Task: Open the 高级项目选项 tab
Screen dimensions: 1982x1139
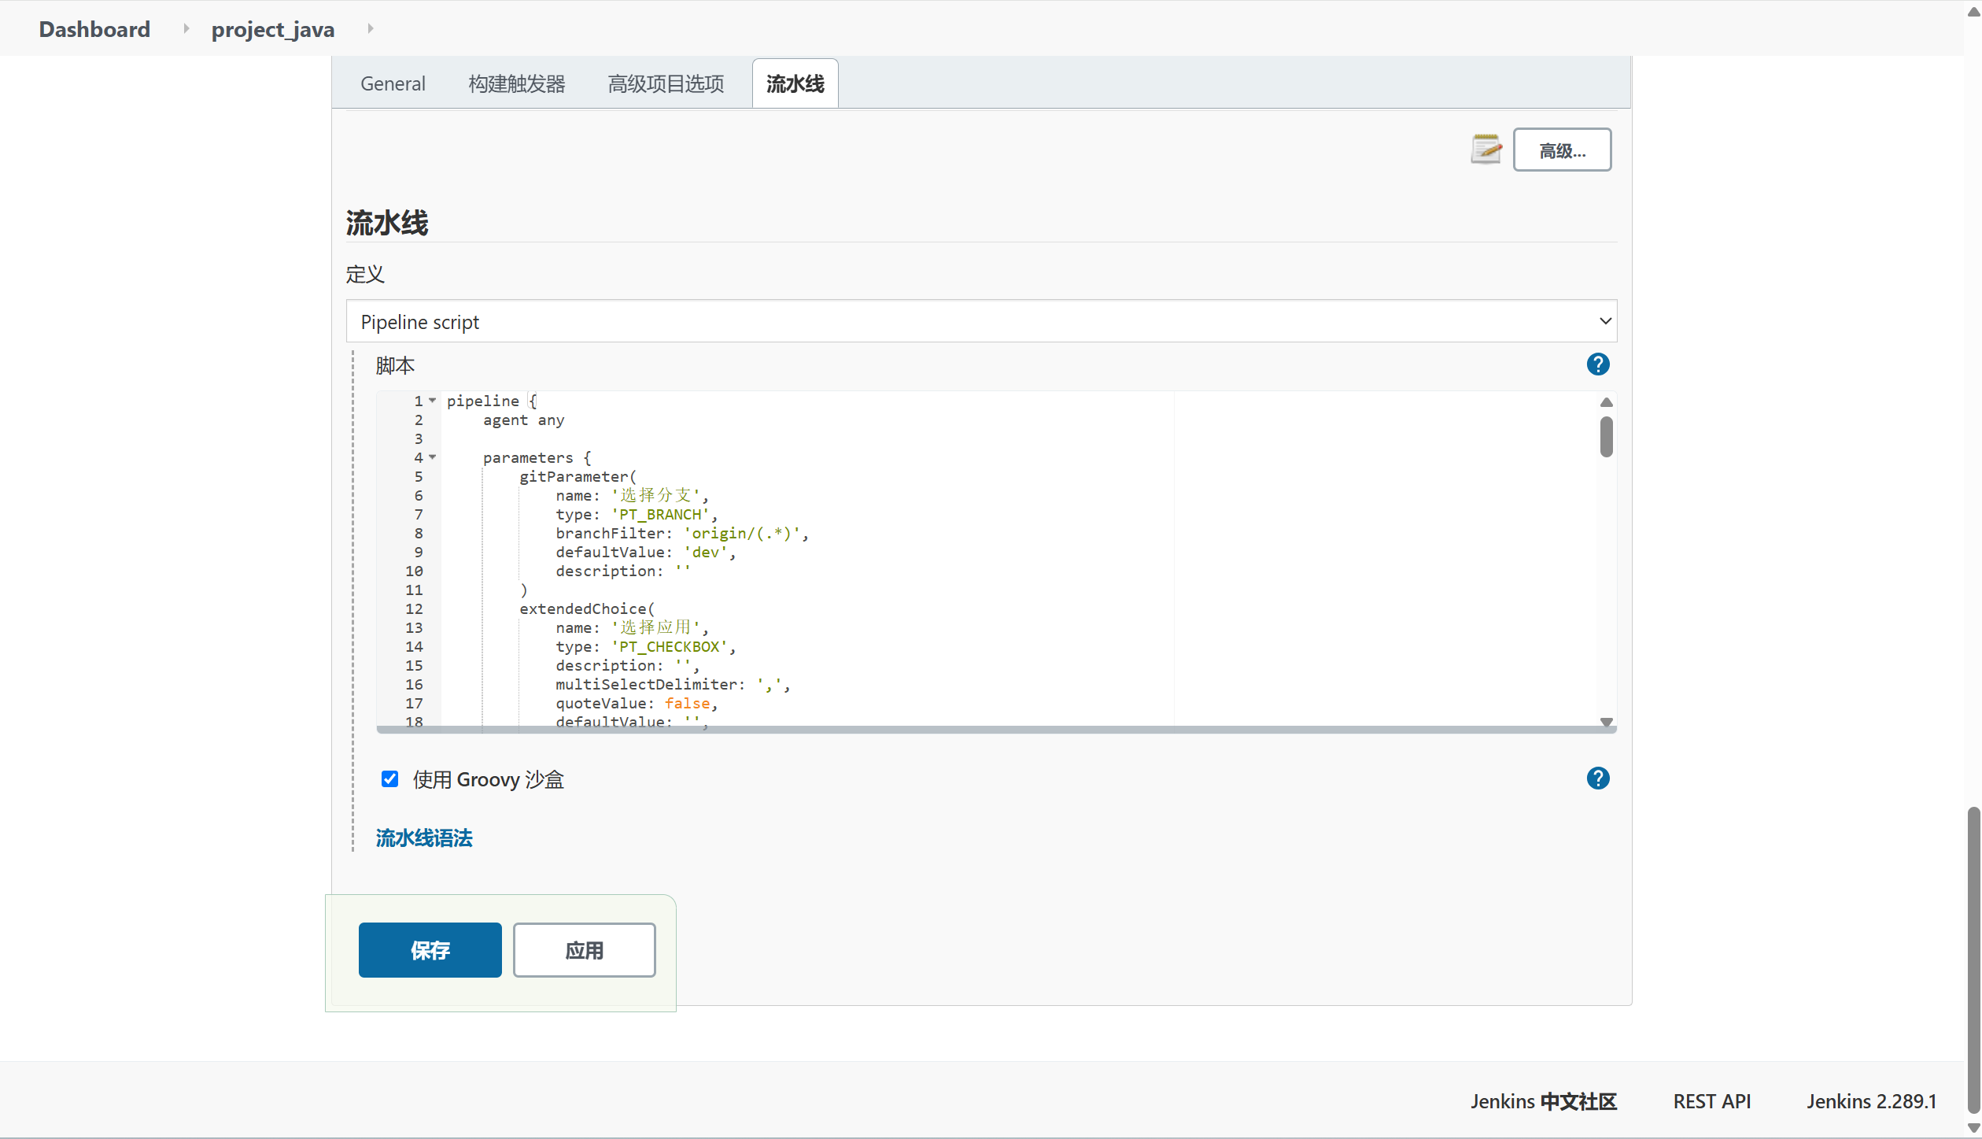Action: pyautogui.click(x=666, y=83)
